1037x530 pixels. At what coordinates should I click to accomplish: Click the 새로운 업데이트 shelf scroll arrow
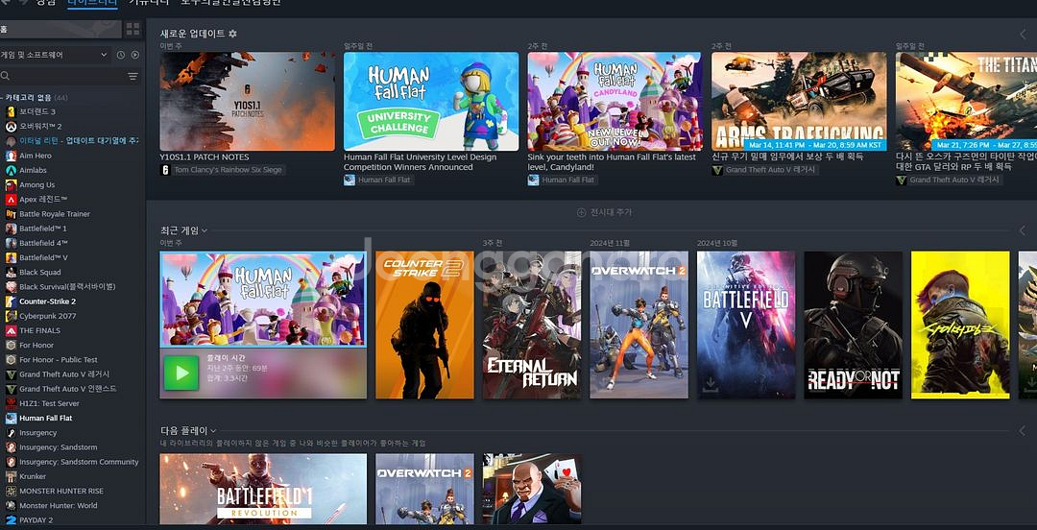(1022, 34)
